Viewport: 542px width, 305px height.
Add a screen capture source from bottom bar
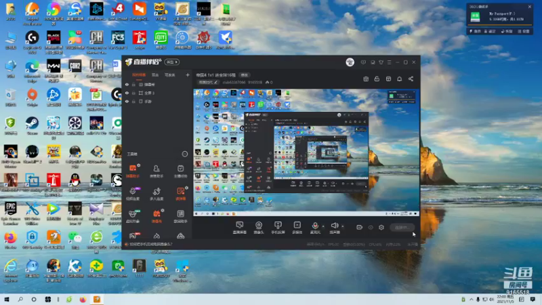click(x=240, y=228)
